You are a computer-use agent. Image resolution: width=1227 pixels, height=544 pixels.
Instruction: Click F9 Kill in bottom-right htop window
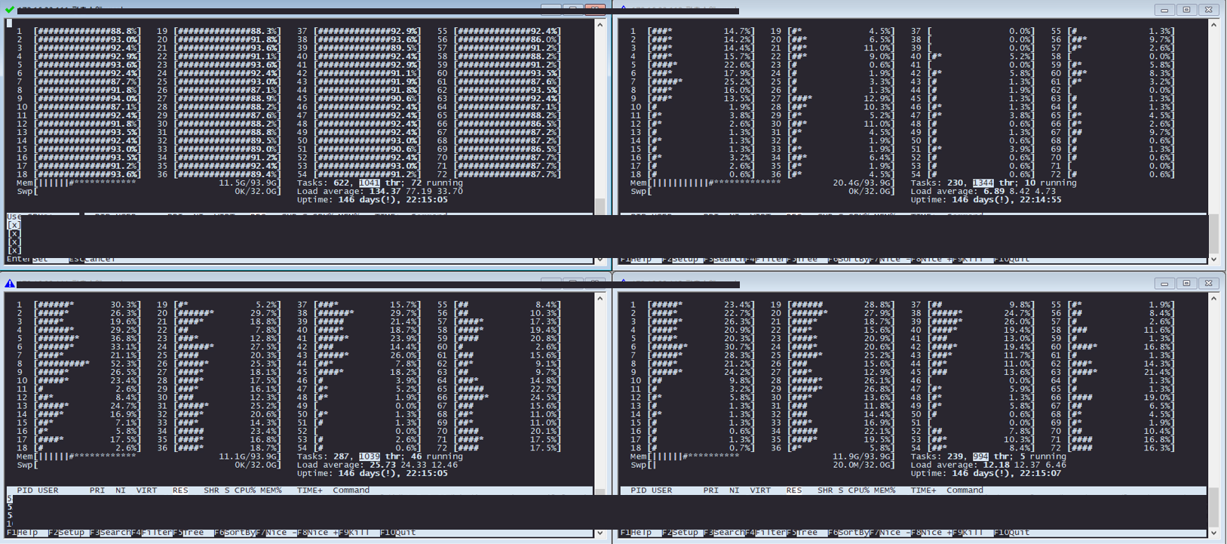(x=968, y=533)
